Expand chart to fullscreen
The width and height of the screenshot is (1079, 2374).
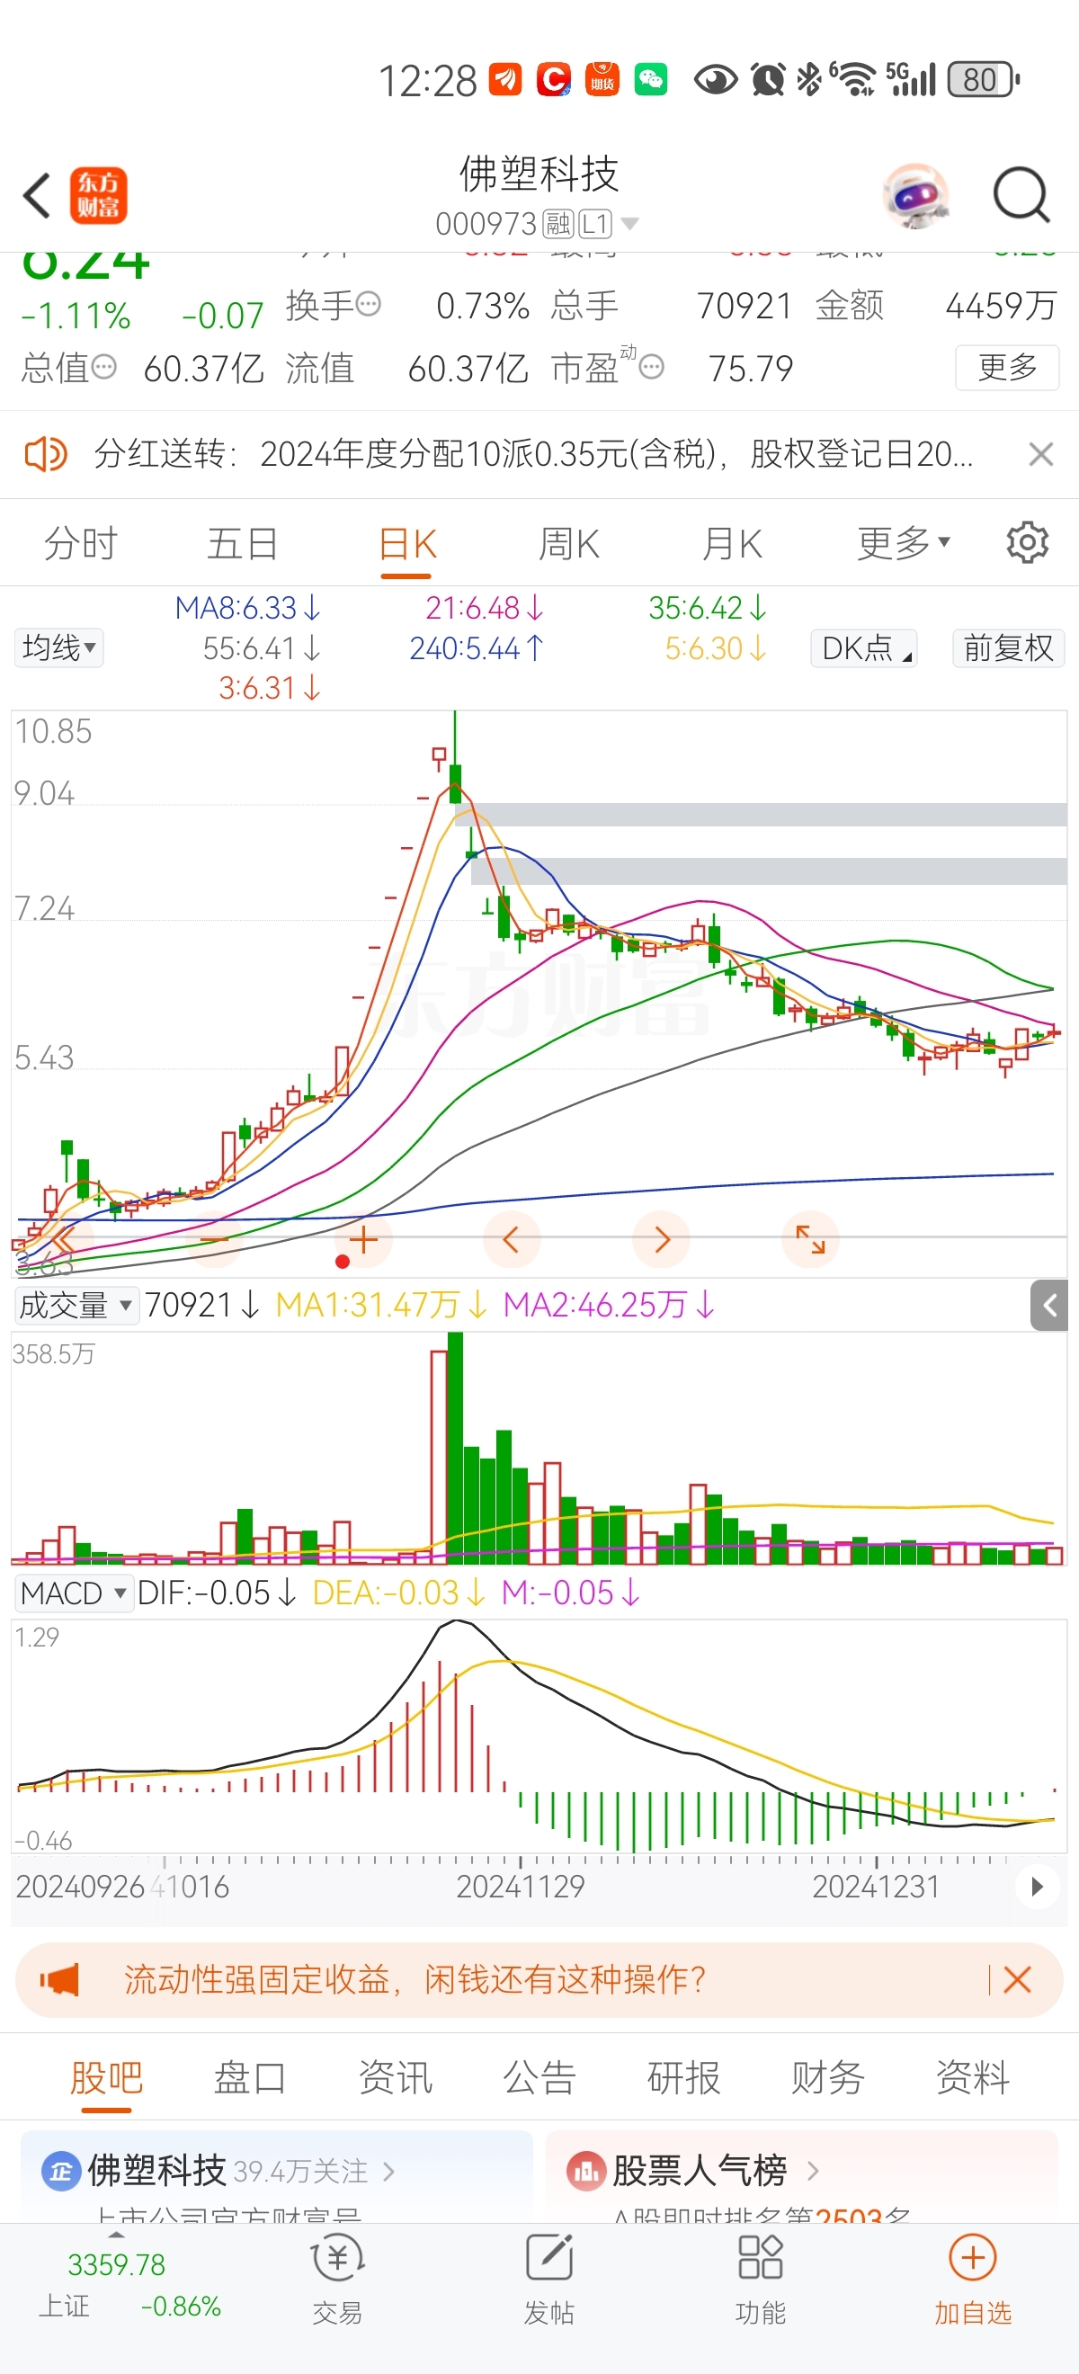(x=811, y=1239)
